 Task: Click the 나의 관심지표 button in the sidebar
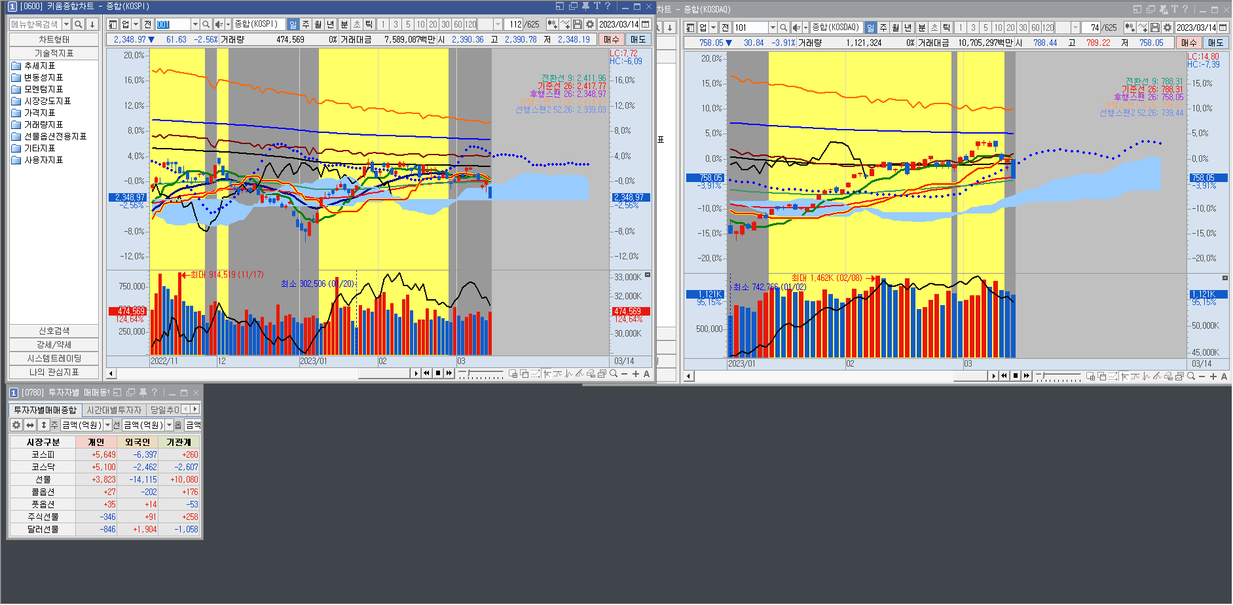[x=54, y=372]
